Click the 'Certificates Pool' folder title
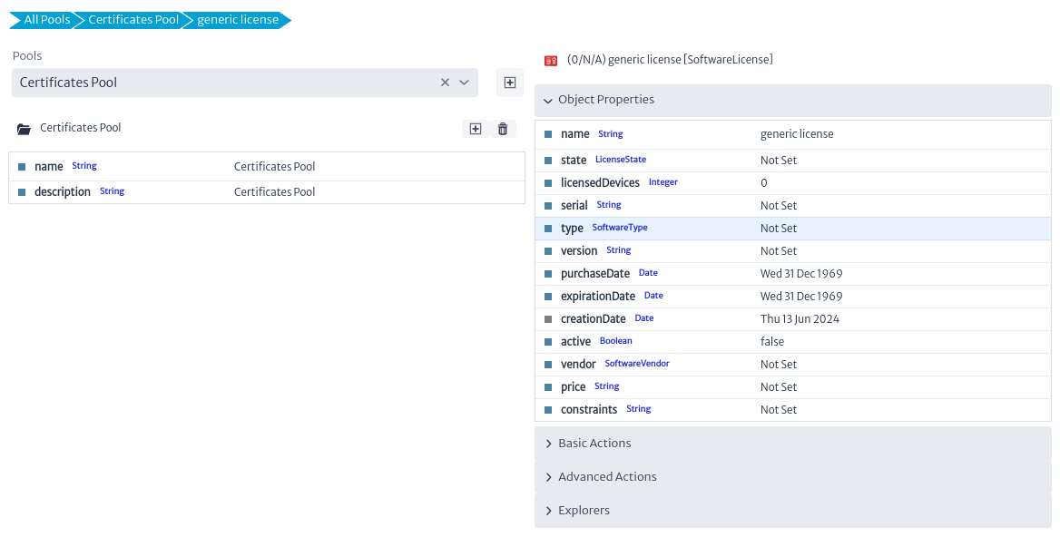The image size is (1060, 537). (81, 128)
